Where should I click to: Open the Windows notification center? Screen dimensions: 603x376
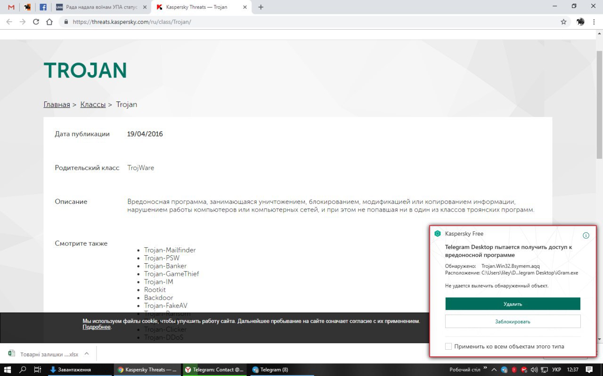589,369
